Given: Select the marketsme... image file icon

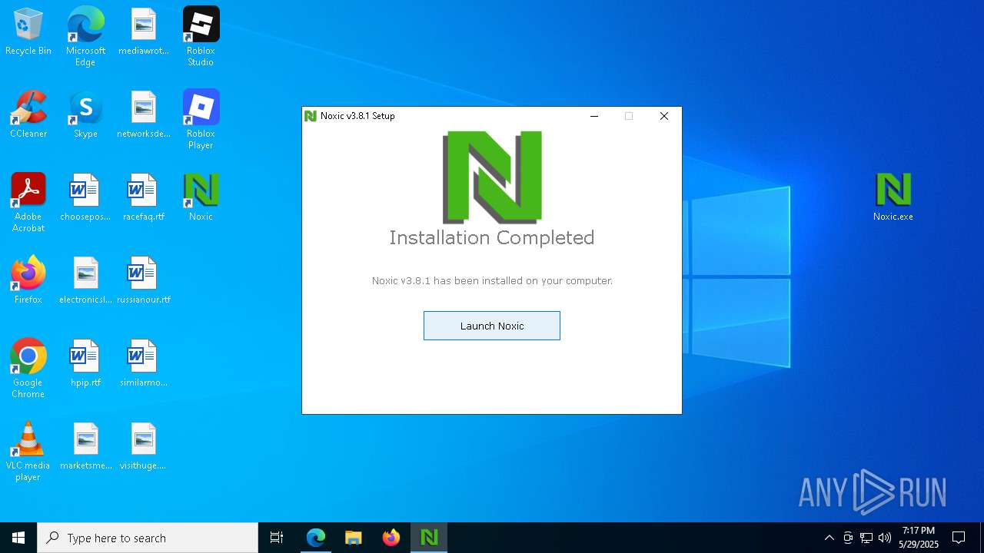Looking at the screenshot, I should (x=85, y=447).
